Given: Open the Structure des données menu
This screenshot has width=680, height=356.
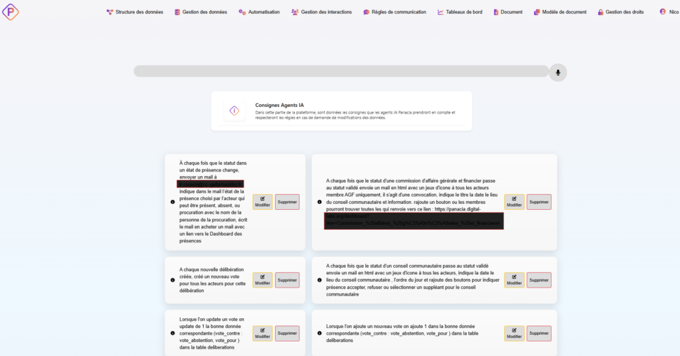Looking at the screenshot, I should pyautogui.click(x=135, y=12).
